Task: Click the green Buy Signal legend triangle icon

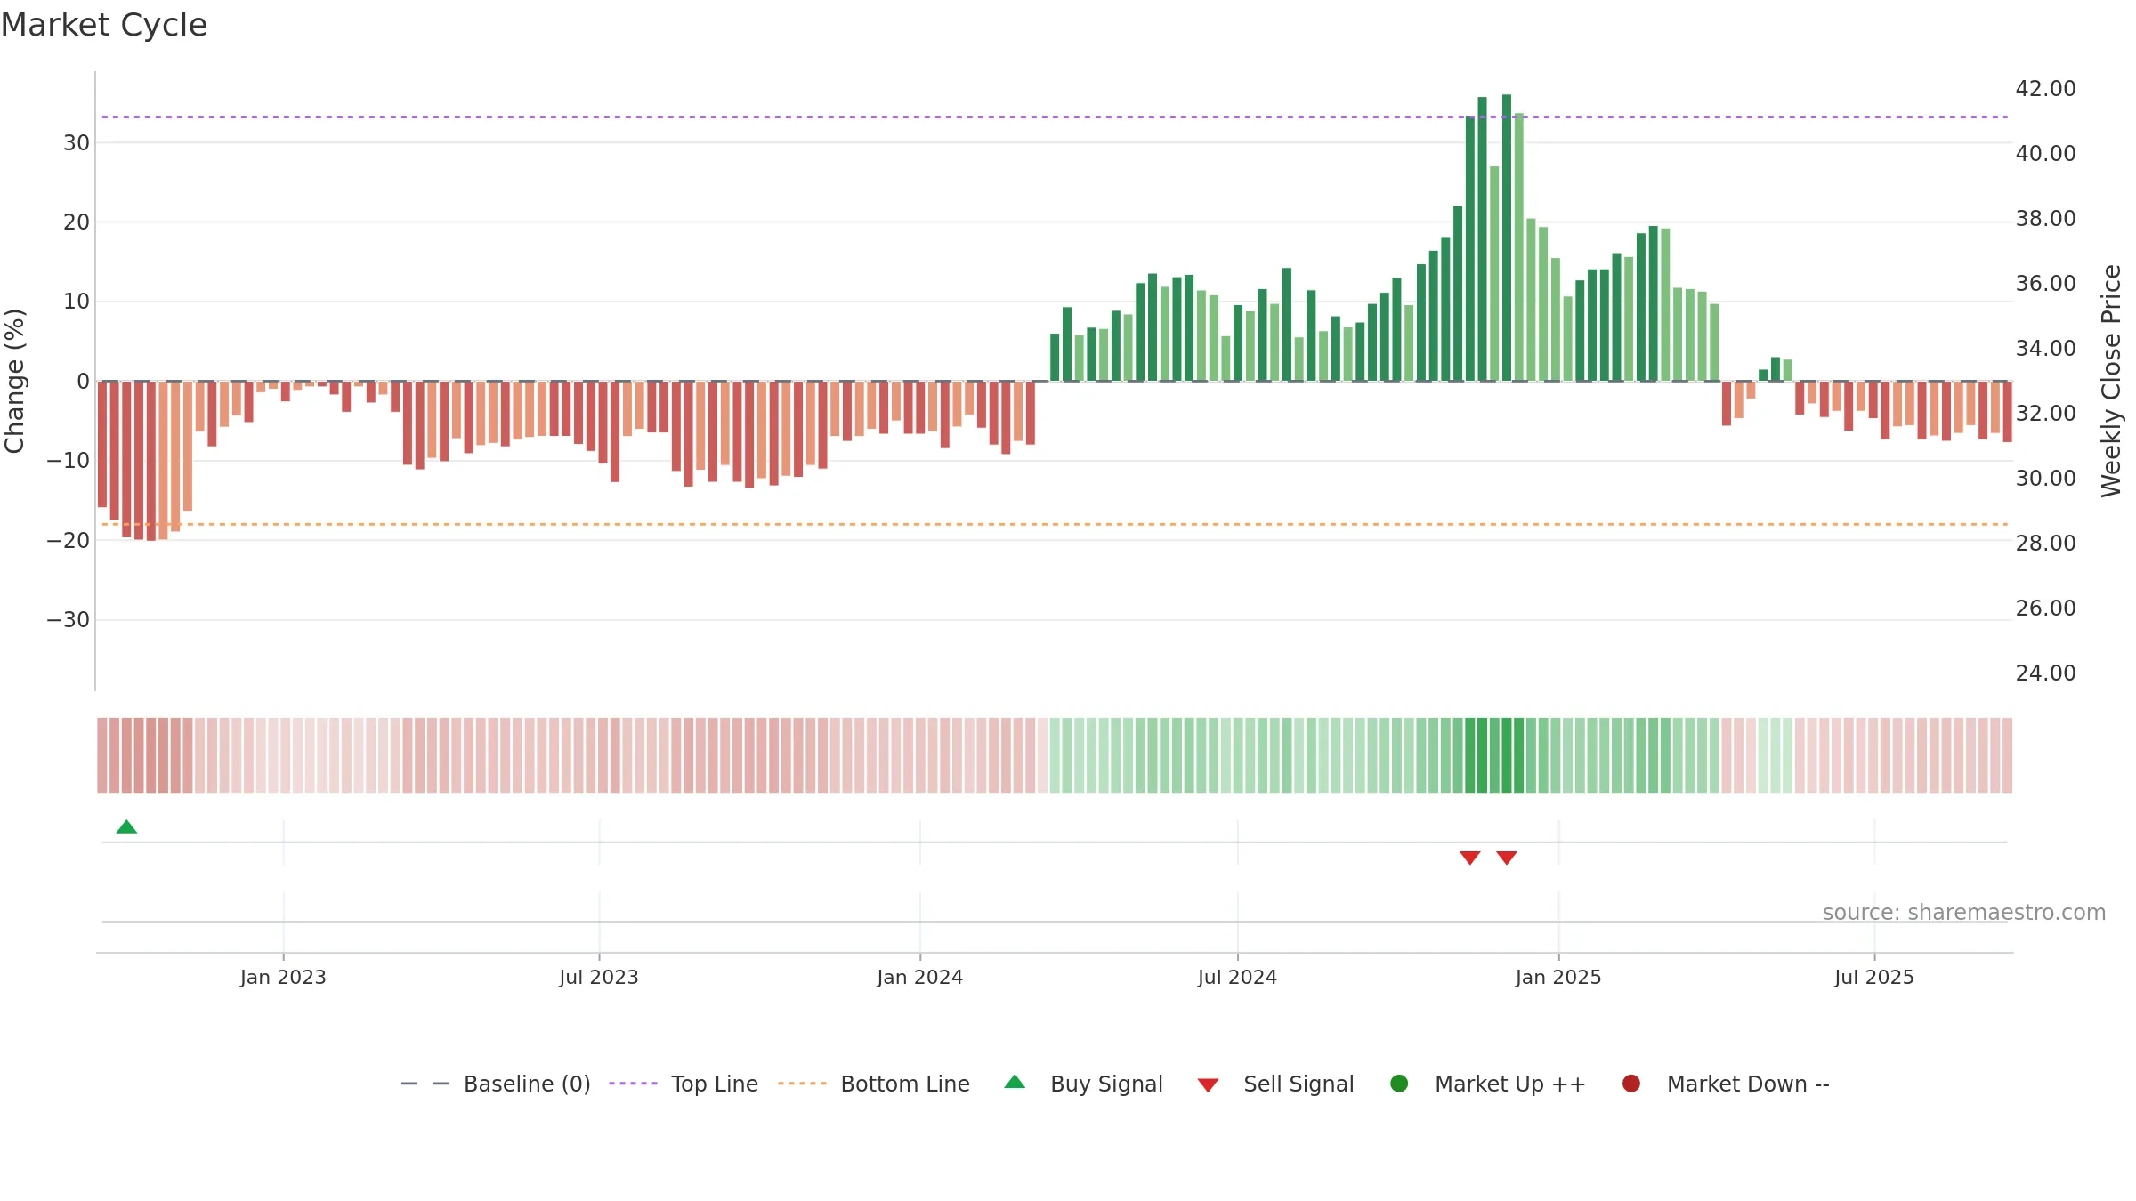Action: (x=1015, y=1082)
